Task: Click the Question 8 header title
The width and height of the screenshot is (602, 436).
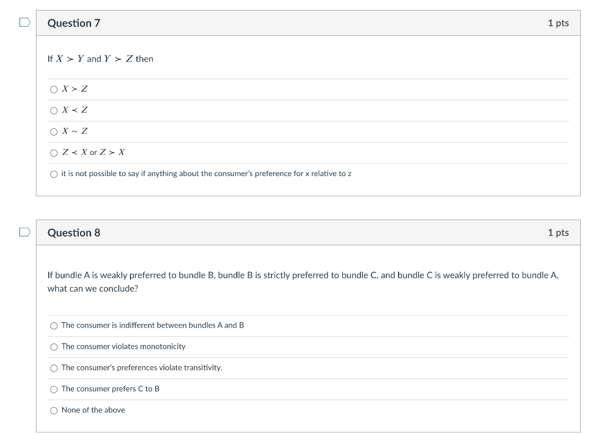Action: click(73, 232)
